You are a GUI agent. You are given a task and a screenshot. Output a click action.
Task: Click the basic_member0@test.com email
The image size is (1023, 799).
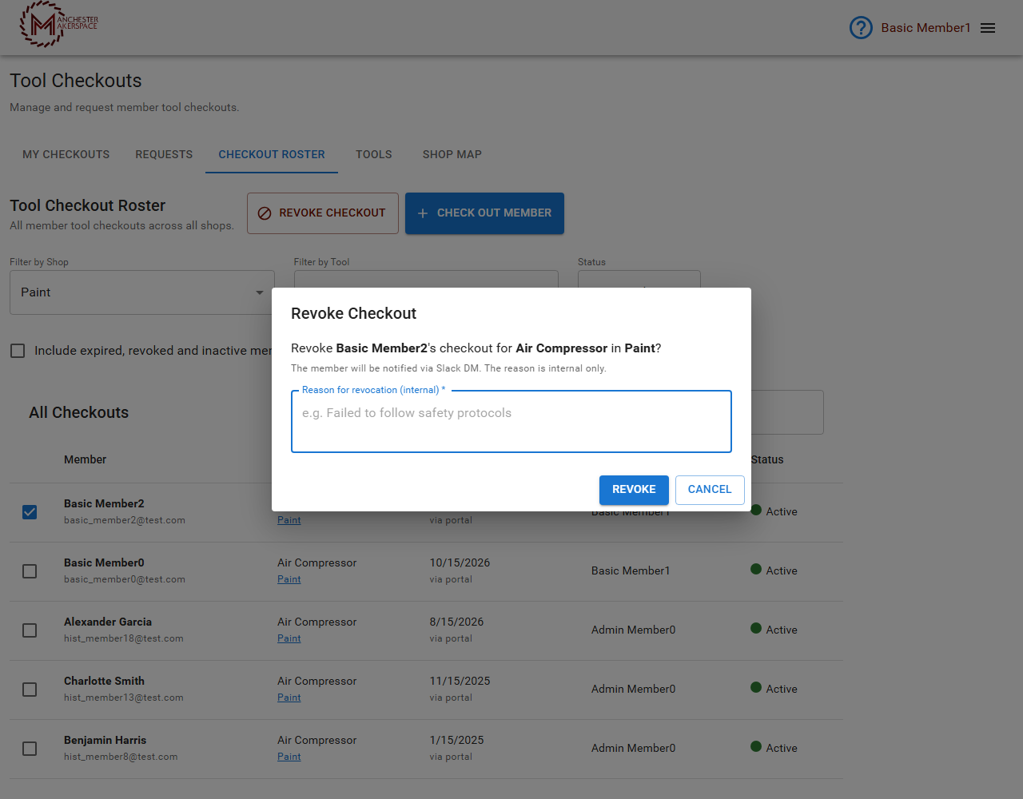(125, 579)
